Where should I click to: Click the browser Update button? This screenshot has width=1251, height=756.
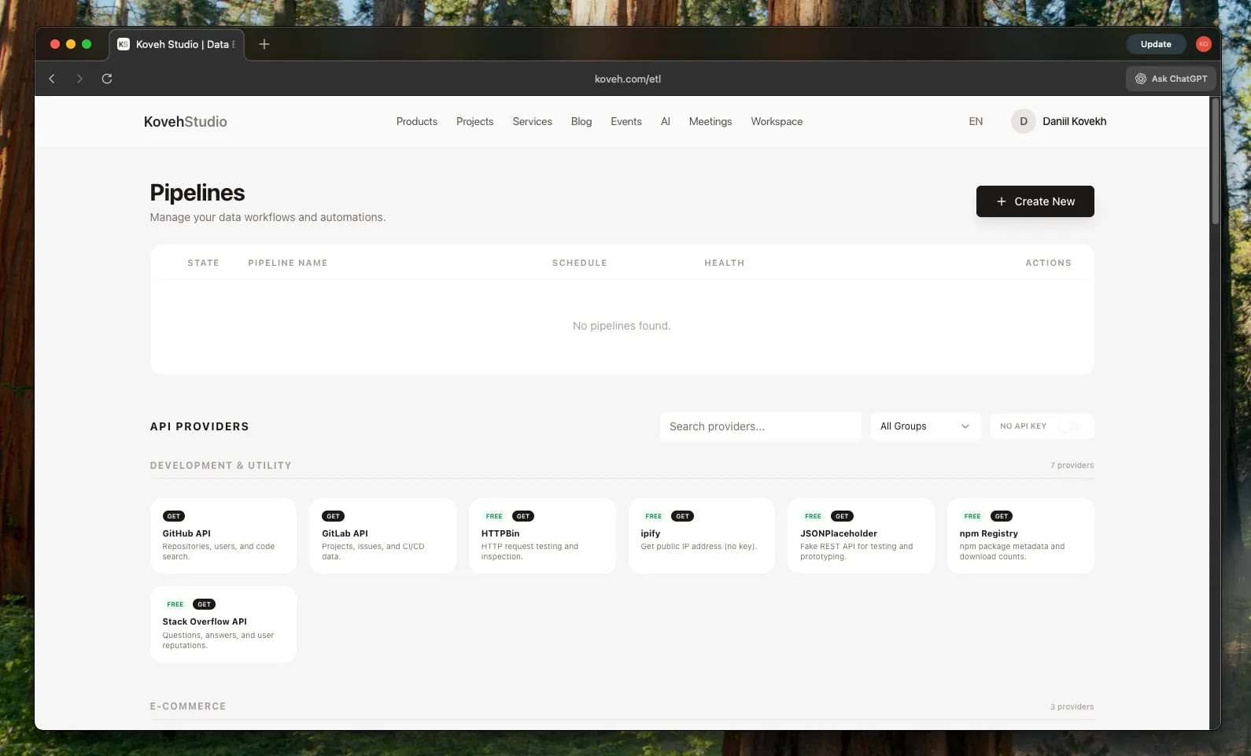coord(1155,44)
